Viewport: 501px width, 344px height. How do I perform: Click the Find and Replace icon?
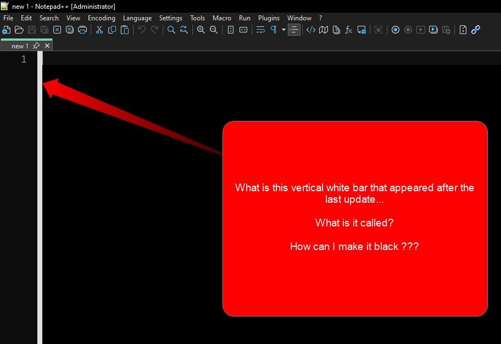pos(184,30)
